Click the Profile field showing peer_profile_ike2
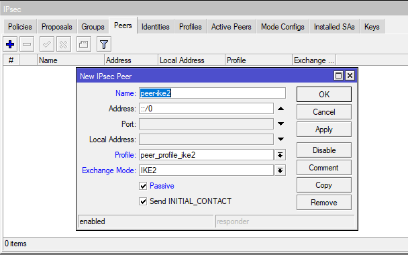 point(206,155)
